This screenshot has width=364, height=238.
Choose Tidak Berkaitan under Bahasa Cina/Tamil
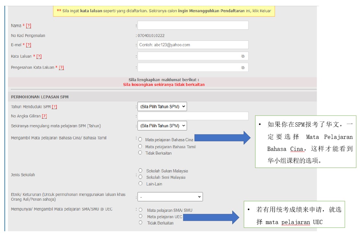point(140,153)
